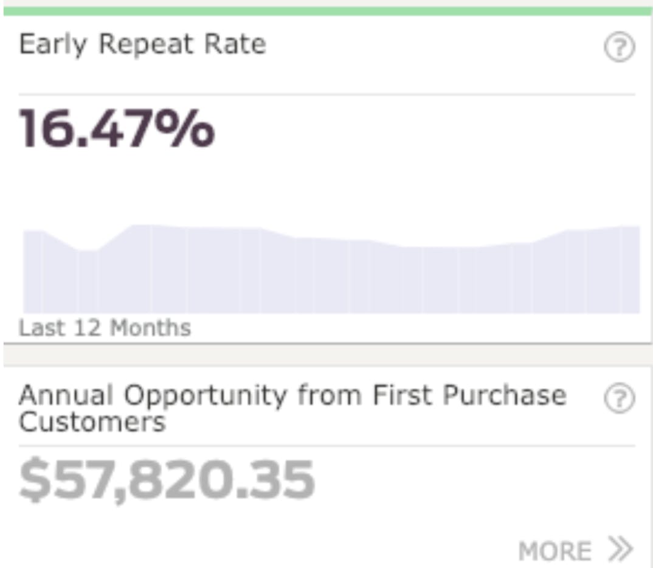Click the help icon beside Early Repeat Rate
This screenshot has height=568, width=653.
(x=619, y=47)
